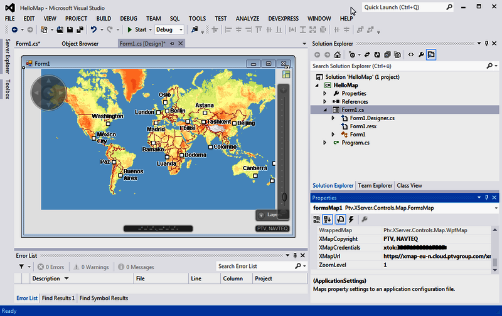The height and width of the screenshot is (316, 502).
Task: Toggle Alphabetical sort in Properties panel
Action: point(328,219)
